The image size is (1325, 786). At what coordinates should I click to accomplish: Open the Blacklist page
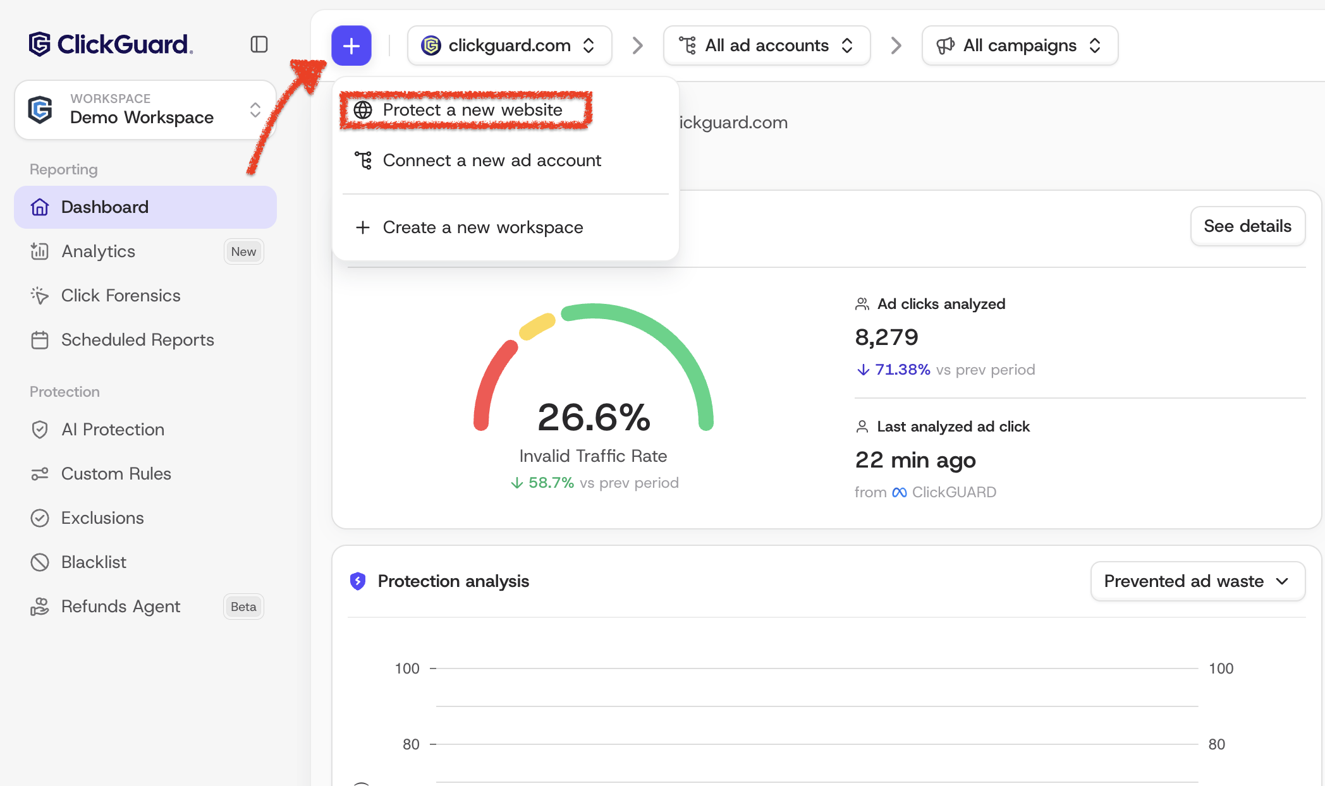click(x=145, y=562)
